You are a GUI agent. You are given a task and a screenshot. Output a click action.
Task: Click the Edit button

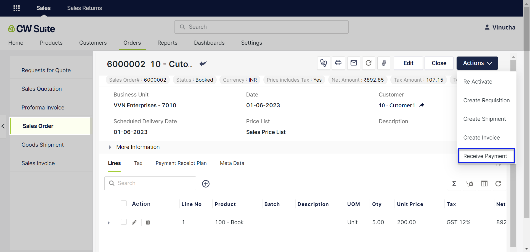click(408, 63)
